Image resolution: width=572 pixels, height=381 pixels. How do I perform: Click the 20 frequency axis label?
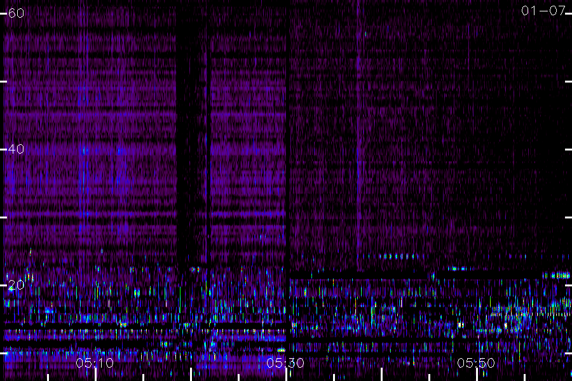pyautogui.click(x=16, y=284)
